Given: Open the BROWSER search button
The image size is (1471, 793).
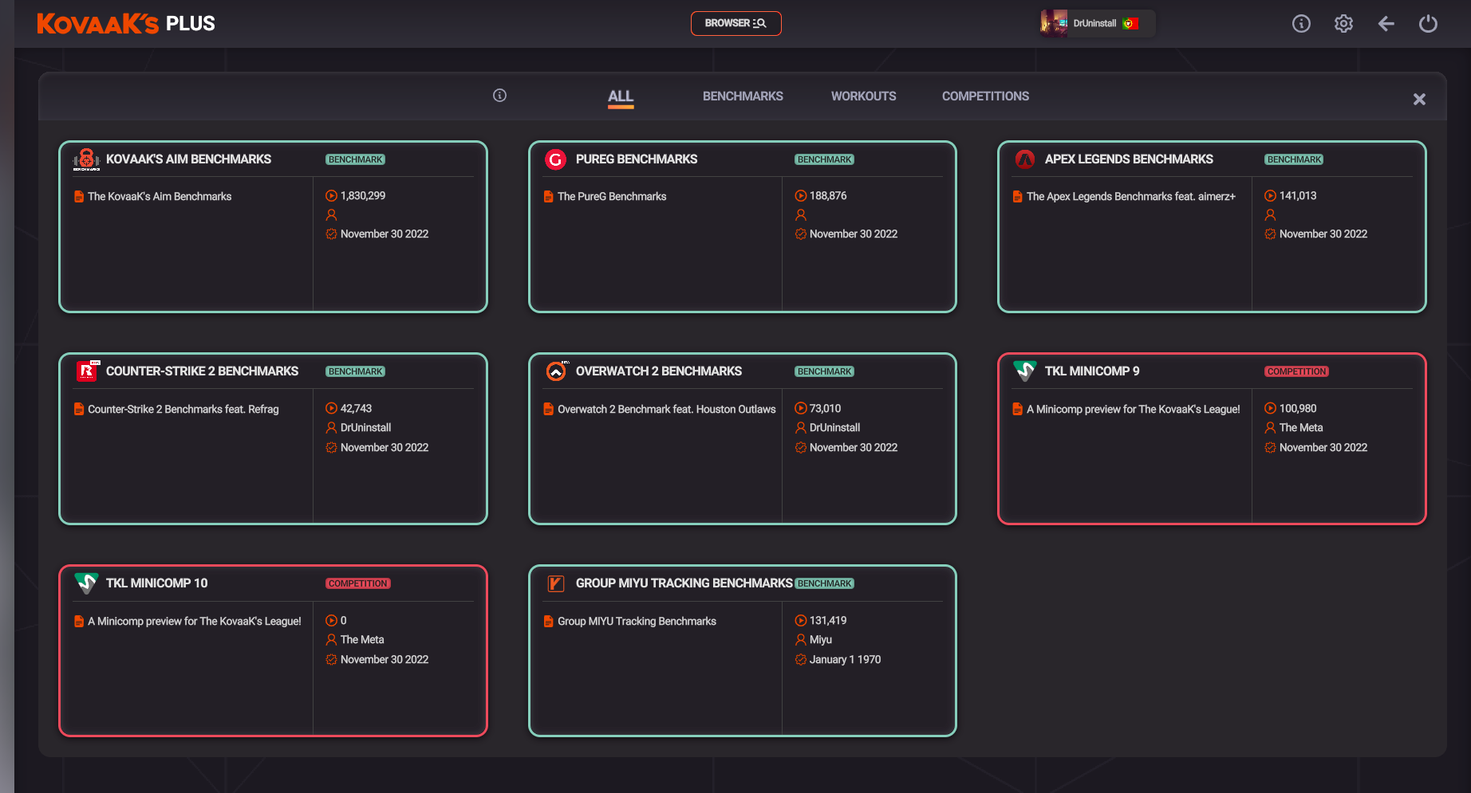Looking at the screenshot, I should point(735,23).
